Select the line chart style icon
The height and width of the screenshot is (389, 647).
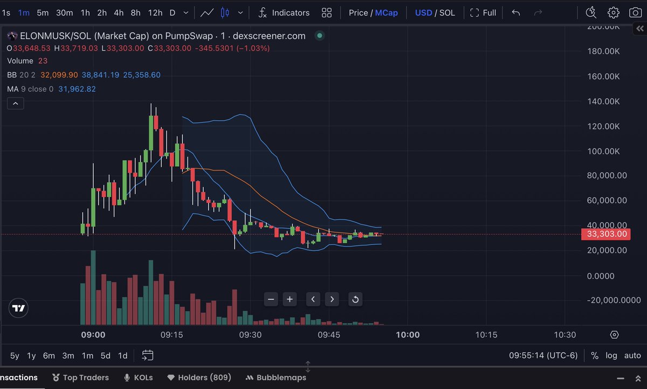click(206, 12)
